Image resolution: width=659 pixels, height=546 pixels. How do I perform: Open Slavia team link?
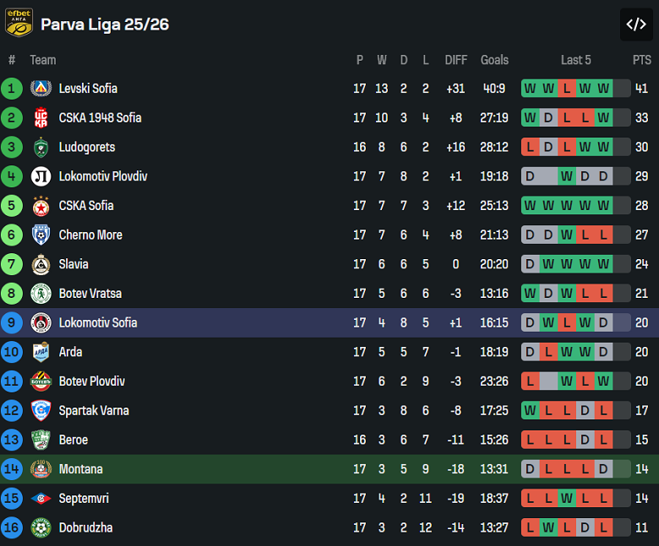pyautogui.click(x=74, y=264)
